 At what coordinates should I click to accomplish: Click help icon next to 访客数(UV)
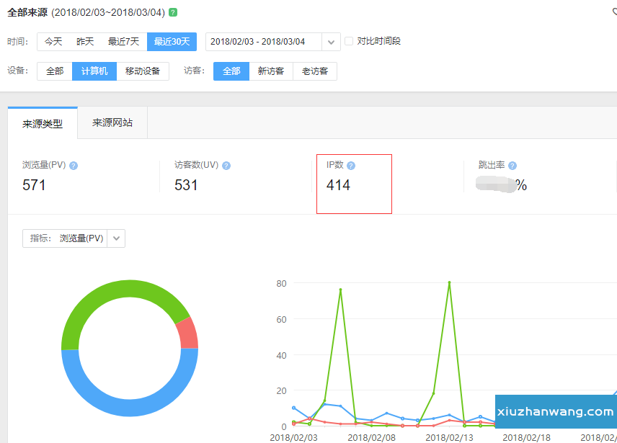click(x=226, y=166)
